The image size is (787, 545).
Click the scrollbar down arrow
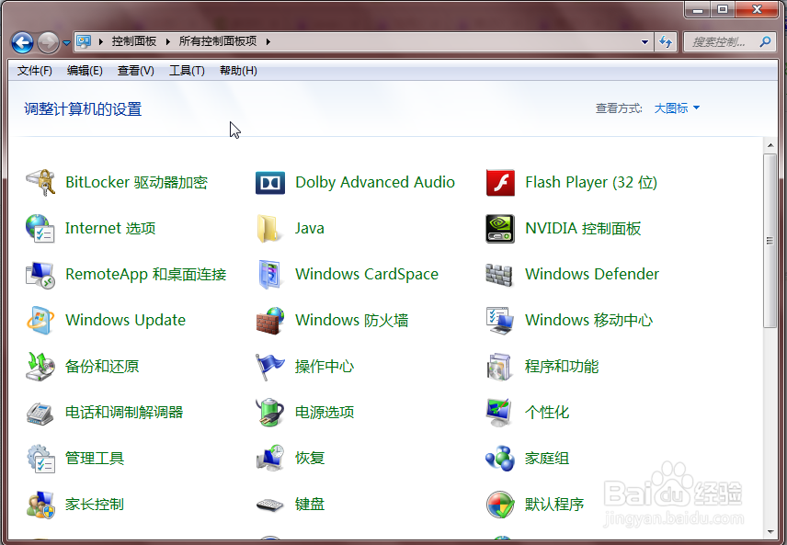(x=770, y=532)
